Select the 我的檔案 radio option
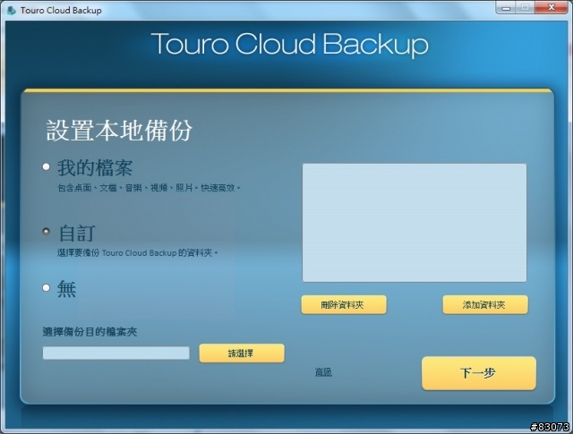This screenshot has height=434, width=573. click(x=46, y=167)
